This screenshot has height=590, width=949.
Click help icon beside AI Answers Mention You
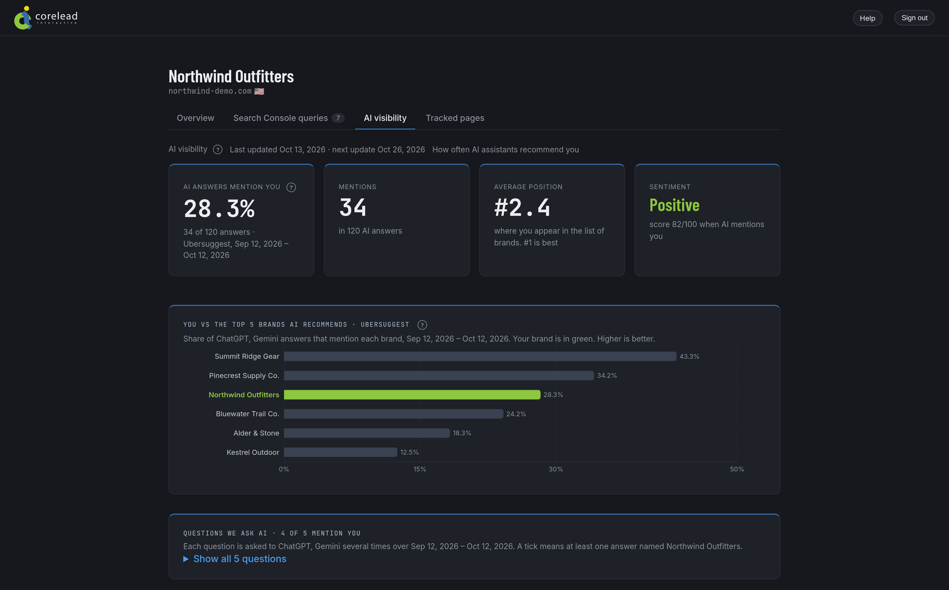pyautogui.click(x=291, y=187)
